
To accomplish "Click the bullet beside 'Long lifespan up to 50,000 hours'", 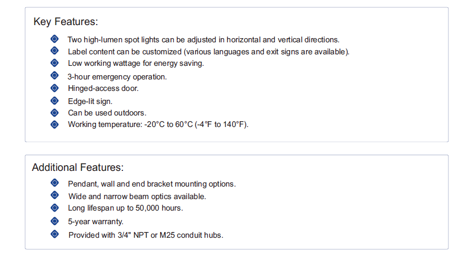I will coord(54,207).
